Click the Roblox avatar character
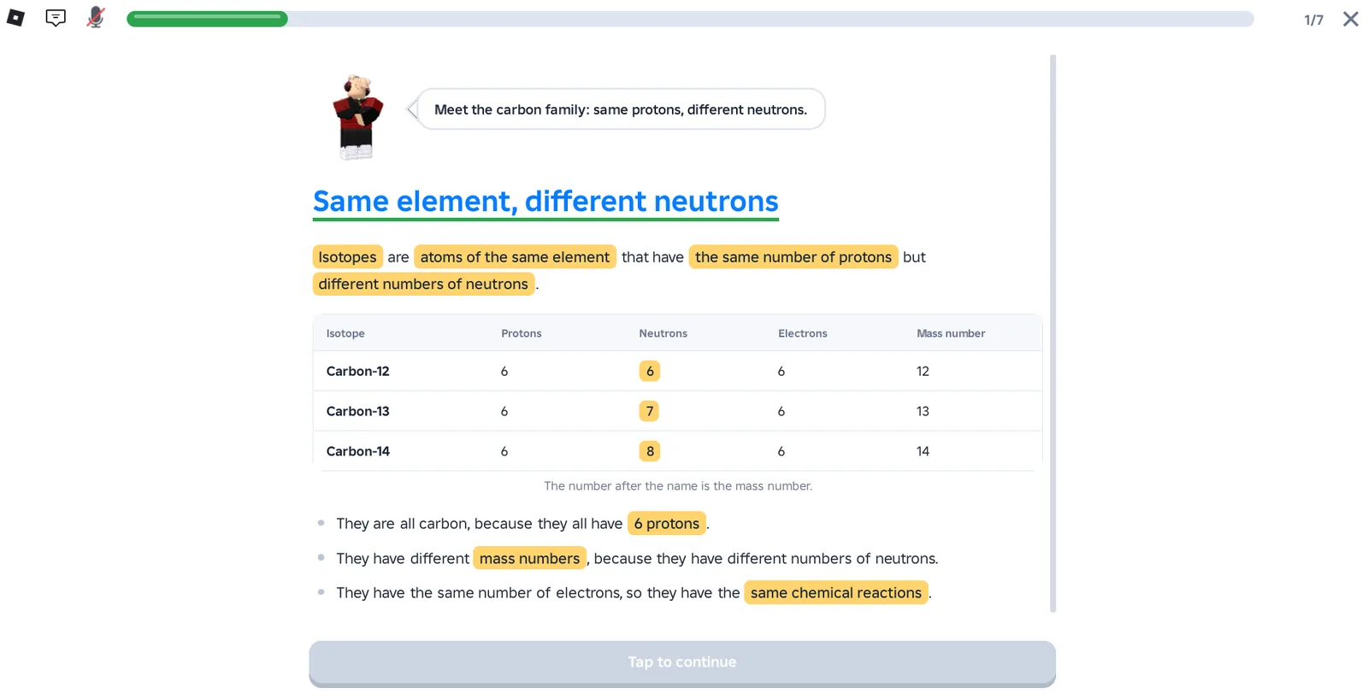Viewport: 1368px width, 699px height. [x=357, y=117]
